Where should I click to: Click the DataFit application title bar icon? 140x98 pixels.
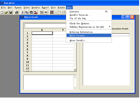(x=2, y=3)
